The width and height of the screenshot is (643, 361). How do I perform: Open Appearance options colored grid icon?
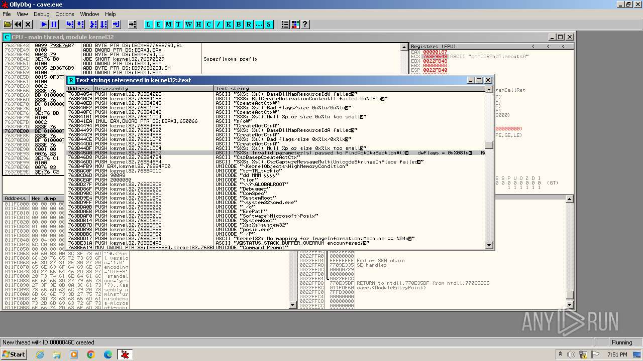coord(295,24)
